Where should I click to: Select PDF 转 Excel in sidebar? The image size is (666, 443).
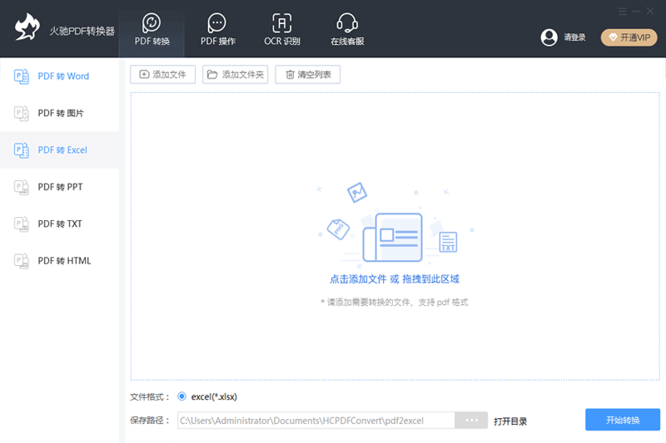point(59,150)
